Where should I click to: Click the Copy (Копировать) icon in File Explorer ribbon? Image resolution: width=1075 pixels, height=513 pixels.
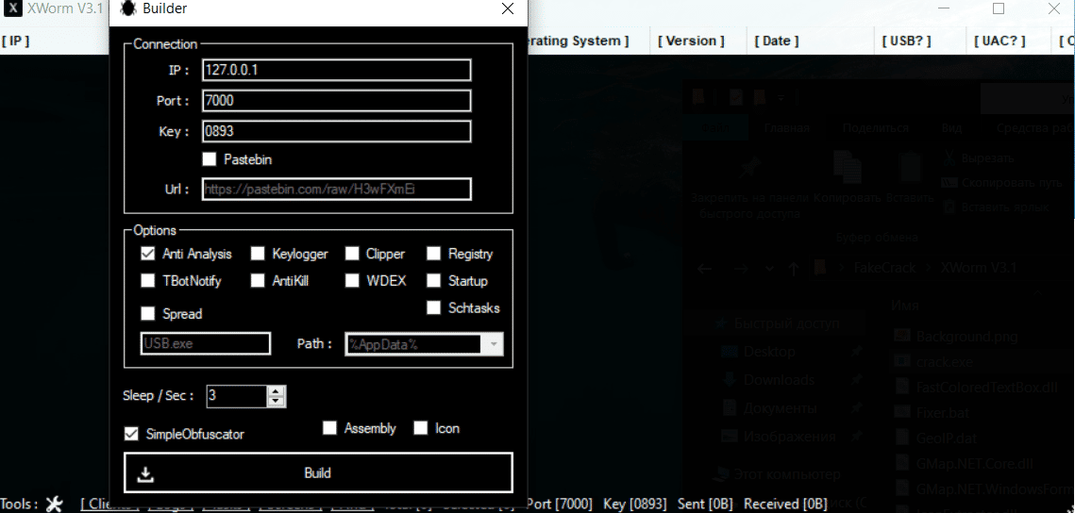click(848, 167)
